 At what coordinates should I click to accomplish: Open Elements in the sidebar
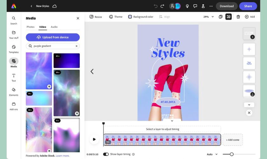(14, 92)
